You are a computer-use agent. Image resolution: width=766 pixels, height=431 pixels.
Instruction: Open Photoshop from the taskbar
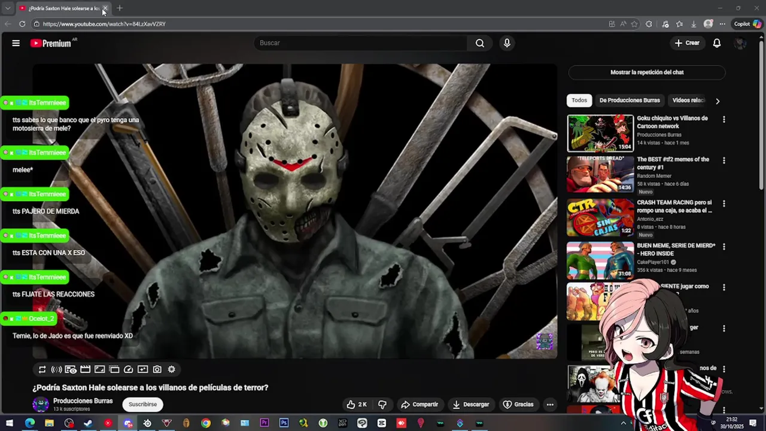click(x=284, y=423)
